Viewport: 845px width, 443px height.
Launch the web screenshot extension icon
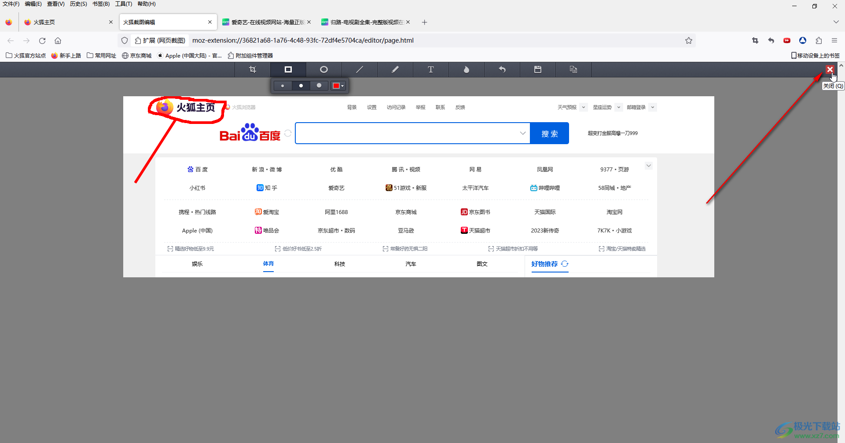pyautogui.click(x=755, y=40)
